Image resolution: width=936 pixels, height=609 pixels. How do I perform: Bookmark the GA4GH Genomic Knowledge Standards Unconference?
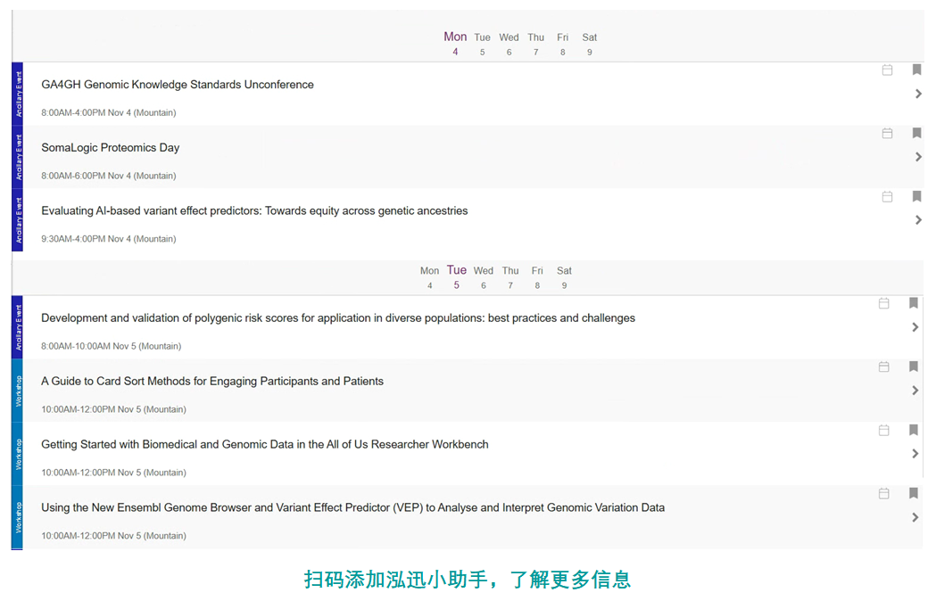click(x=916, y=70)
